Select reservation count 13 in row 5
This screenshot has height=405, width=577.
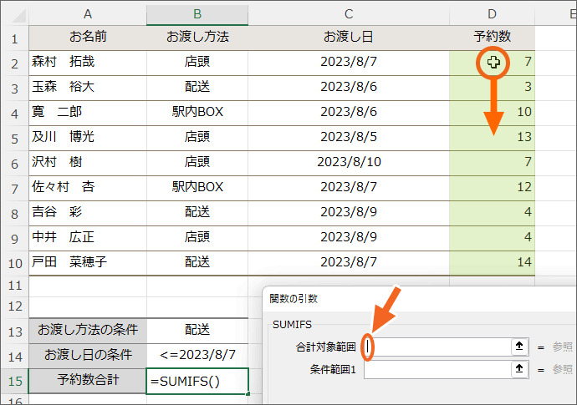tap(492, 137)
